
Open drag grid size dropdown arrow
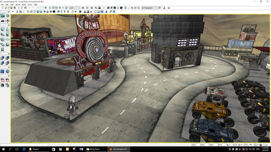pos(236,145)
